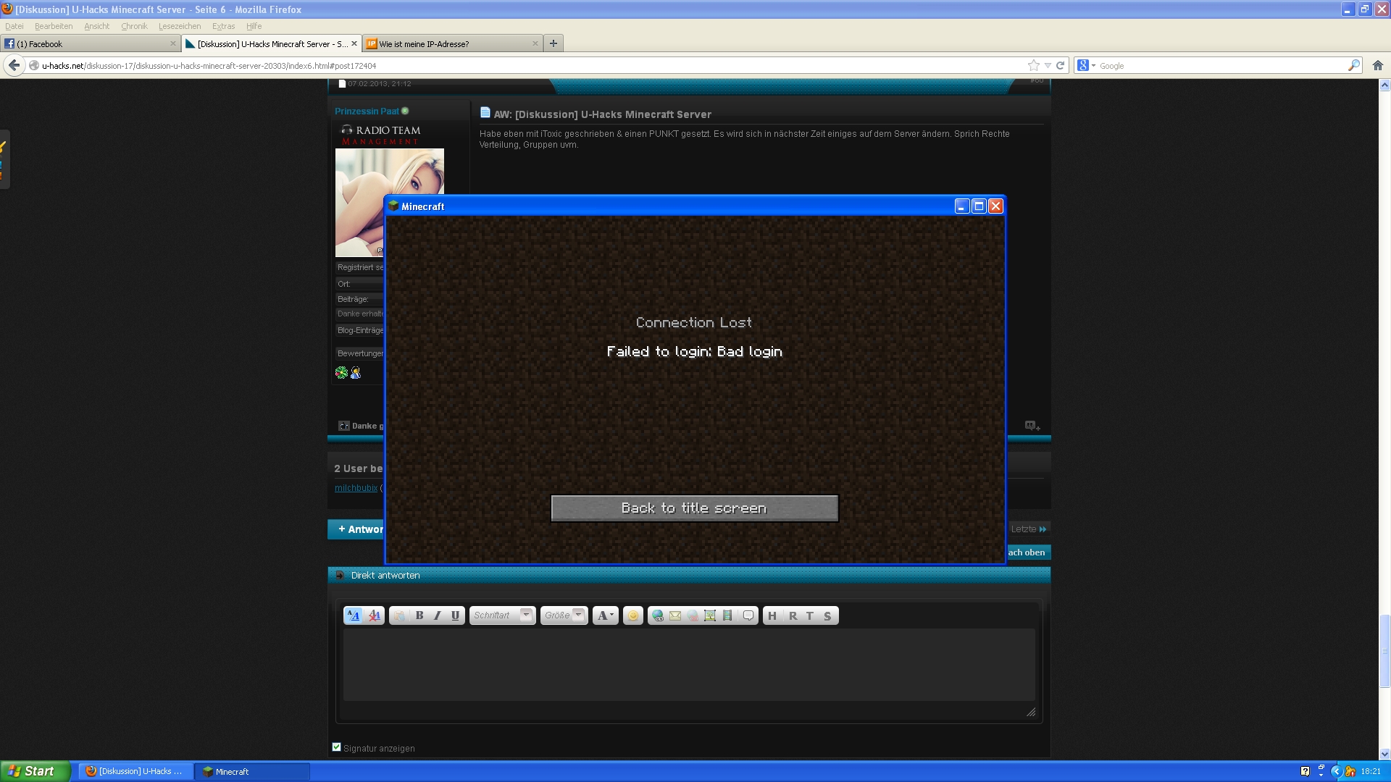
Task: Click the italic formatting icon
Action: click(x=437, y=615)
